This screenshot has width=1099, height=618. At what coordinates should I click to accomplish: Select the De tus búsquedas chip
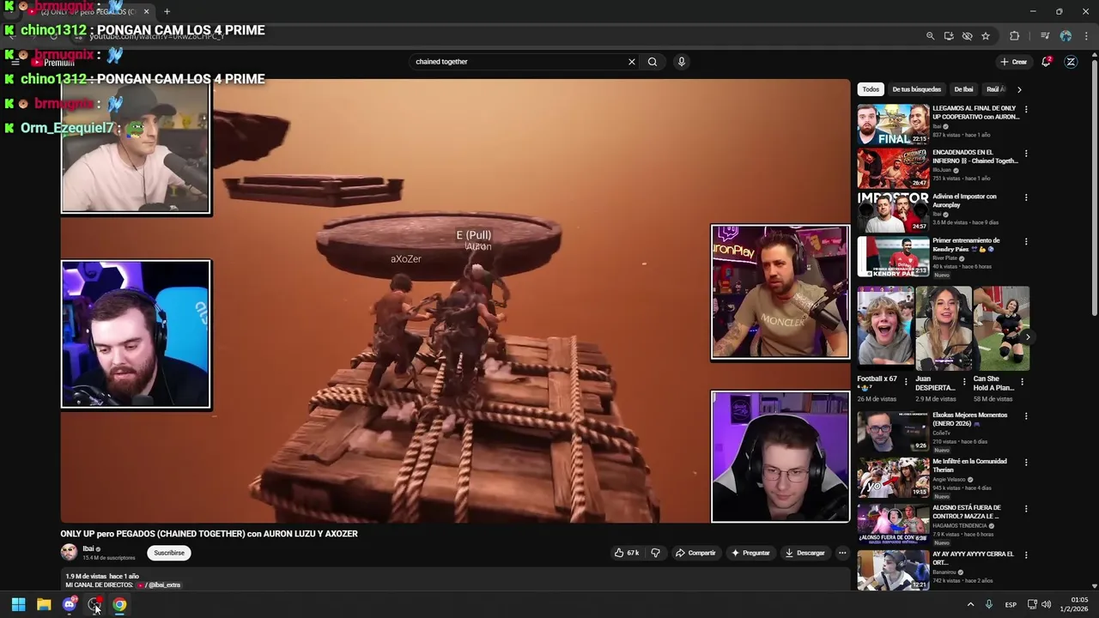(916, 89)
